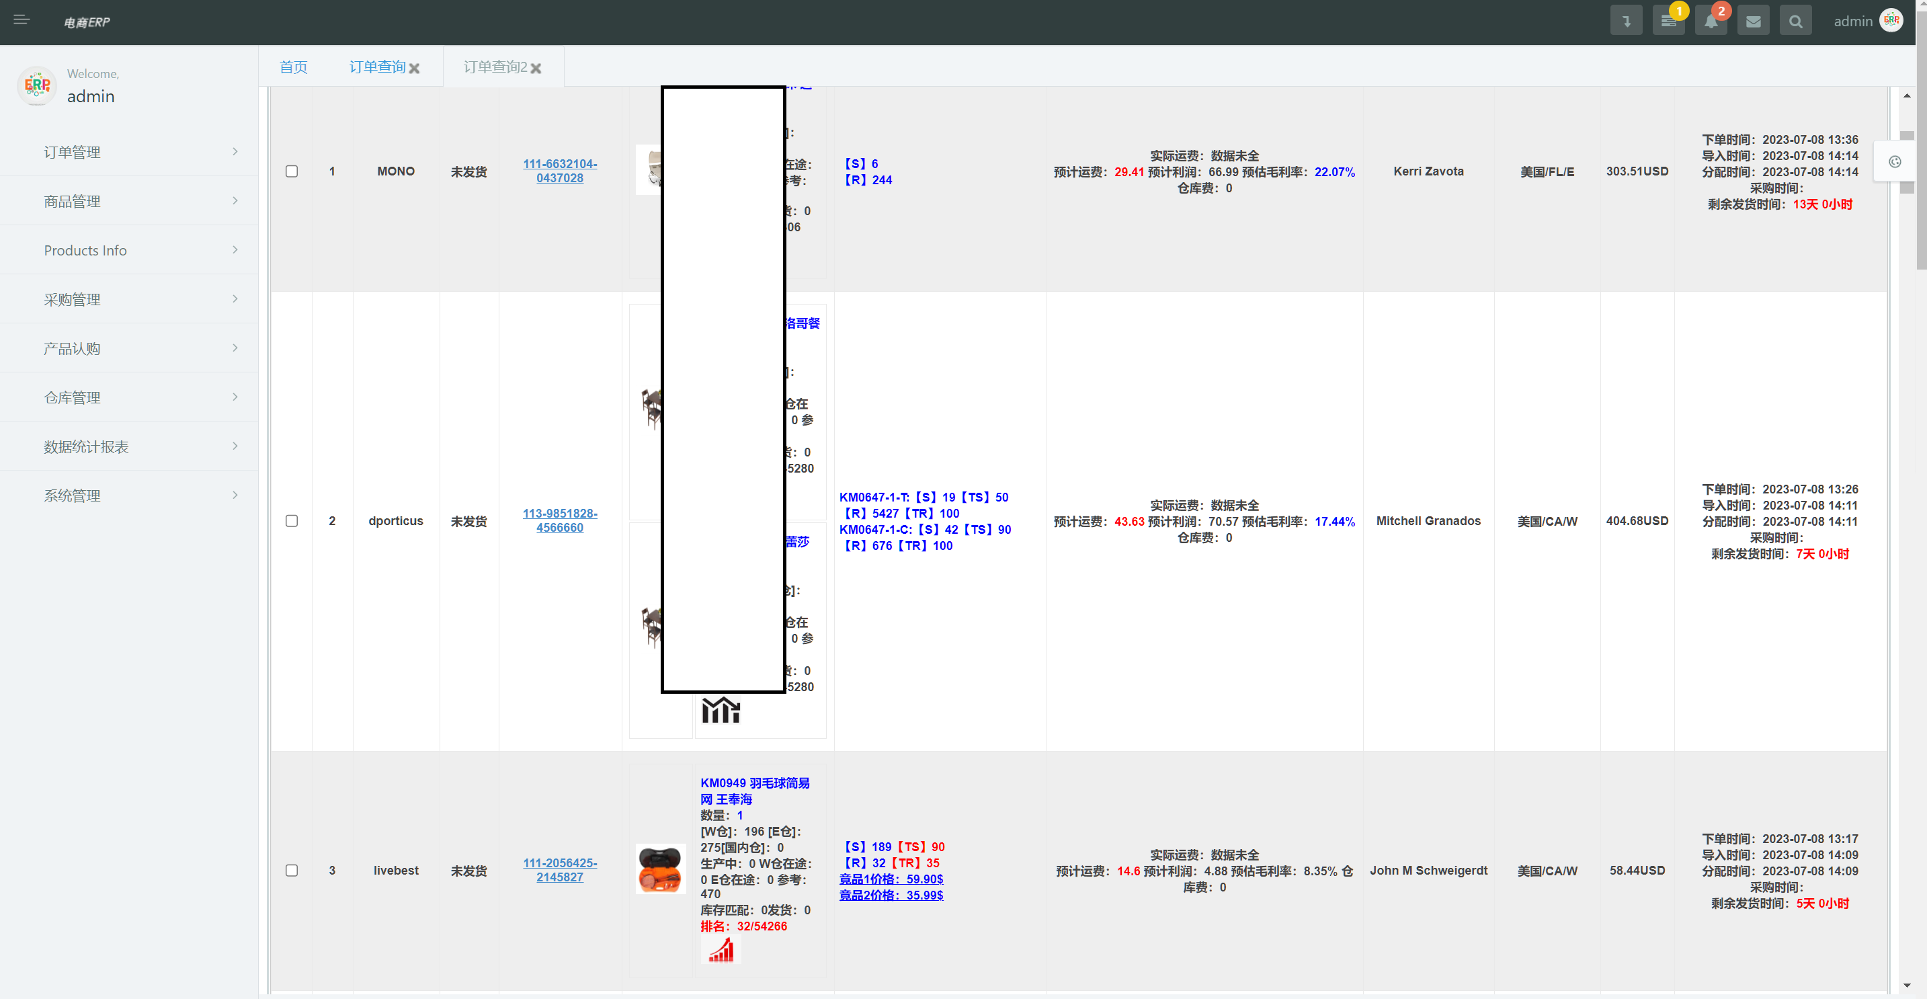1927x999 pixels.
Task: Click customer name Kerri Zavota
Action: tap(1428, 171)
